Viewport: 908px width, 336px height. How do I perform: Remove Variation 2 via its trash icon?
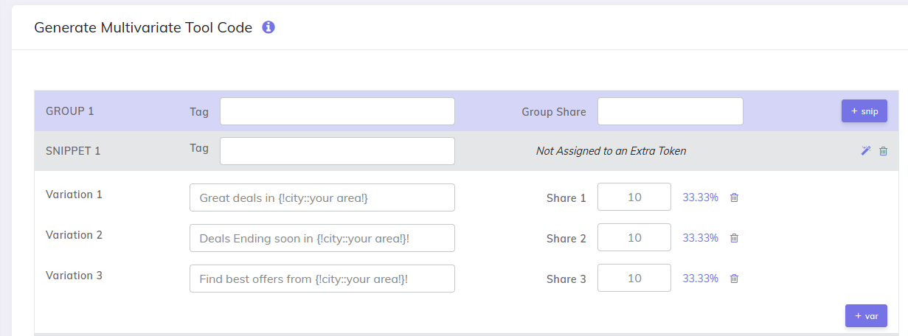pyautogui.click(x=734, y=238)
